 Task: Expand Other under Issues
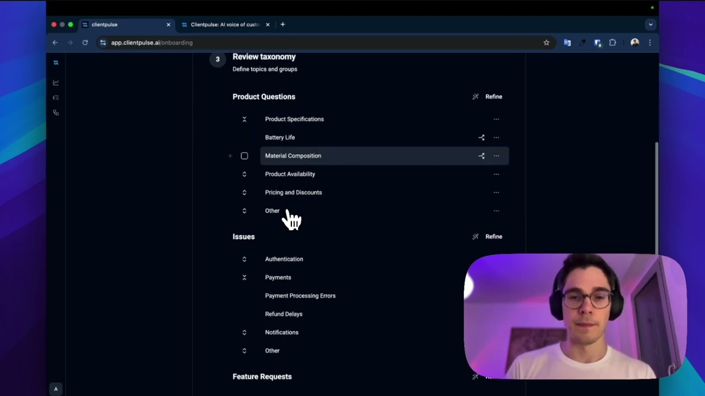[245, 350]
